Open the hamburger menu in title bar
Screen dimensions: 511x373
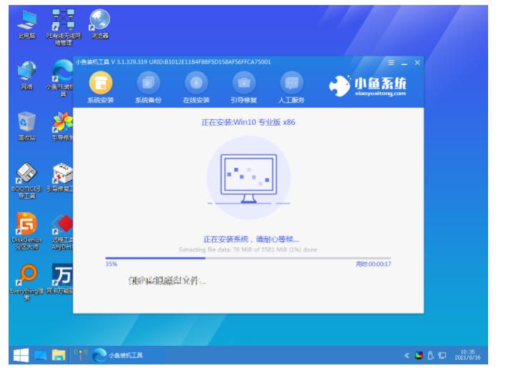pyautogui.click(x=391, y=62)
